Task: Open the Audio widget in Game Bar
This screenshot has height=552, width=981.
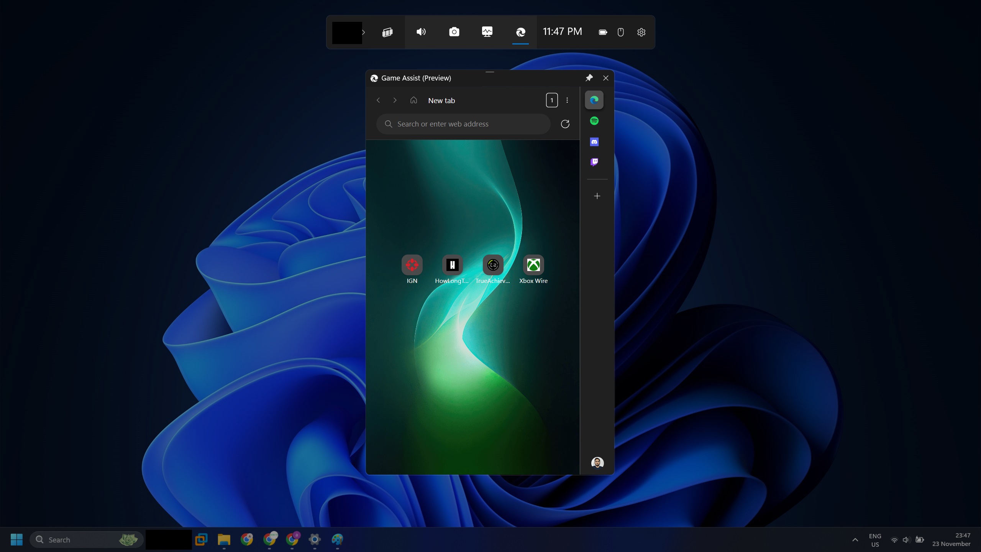Action: pos(420,32)
